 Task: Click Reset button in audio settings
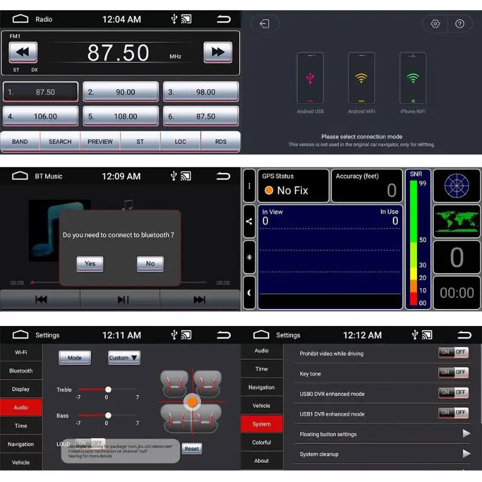[192, 448]
